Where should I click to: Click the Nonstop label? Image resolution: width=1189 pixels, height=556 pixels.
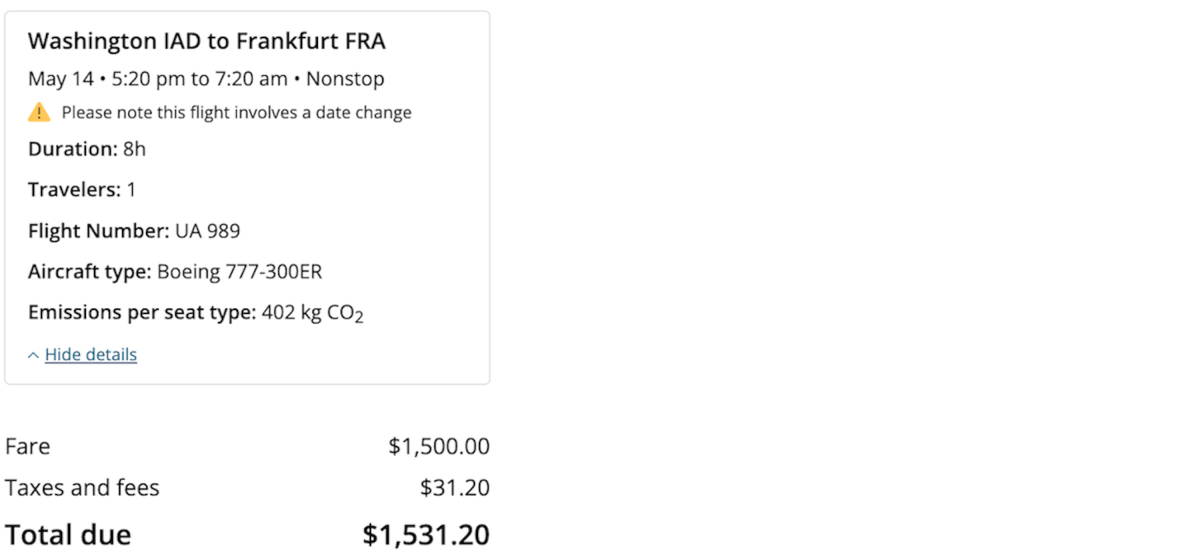tap(345, 79)
